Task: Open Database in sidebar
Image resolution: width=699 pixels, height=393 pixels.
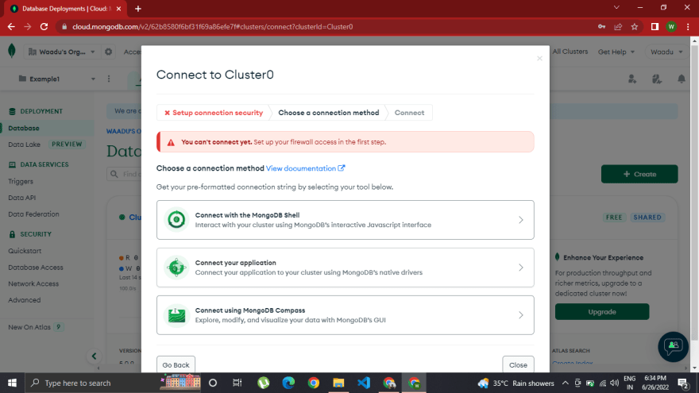Action: pyautogui.click(x=24, y=129)
